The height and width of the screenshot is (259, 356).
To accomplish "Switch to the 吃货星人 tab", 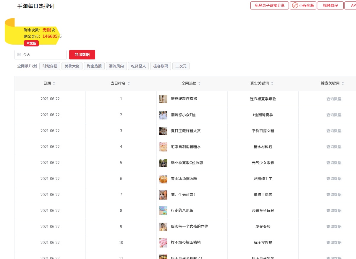I will pos(138,66).
